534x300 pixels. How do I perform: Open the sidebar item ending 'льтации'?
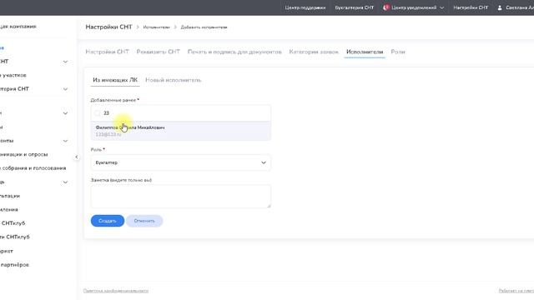coord(10,196)
